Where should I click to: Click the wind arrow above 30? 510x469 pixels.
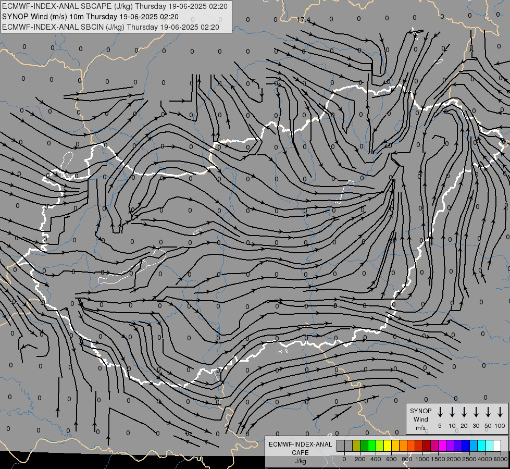[x=476, y=412]
